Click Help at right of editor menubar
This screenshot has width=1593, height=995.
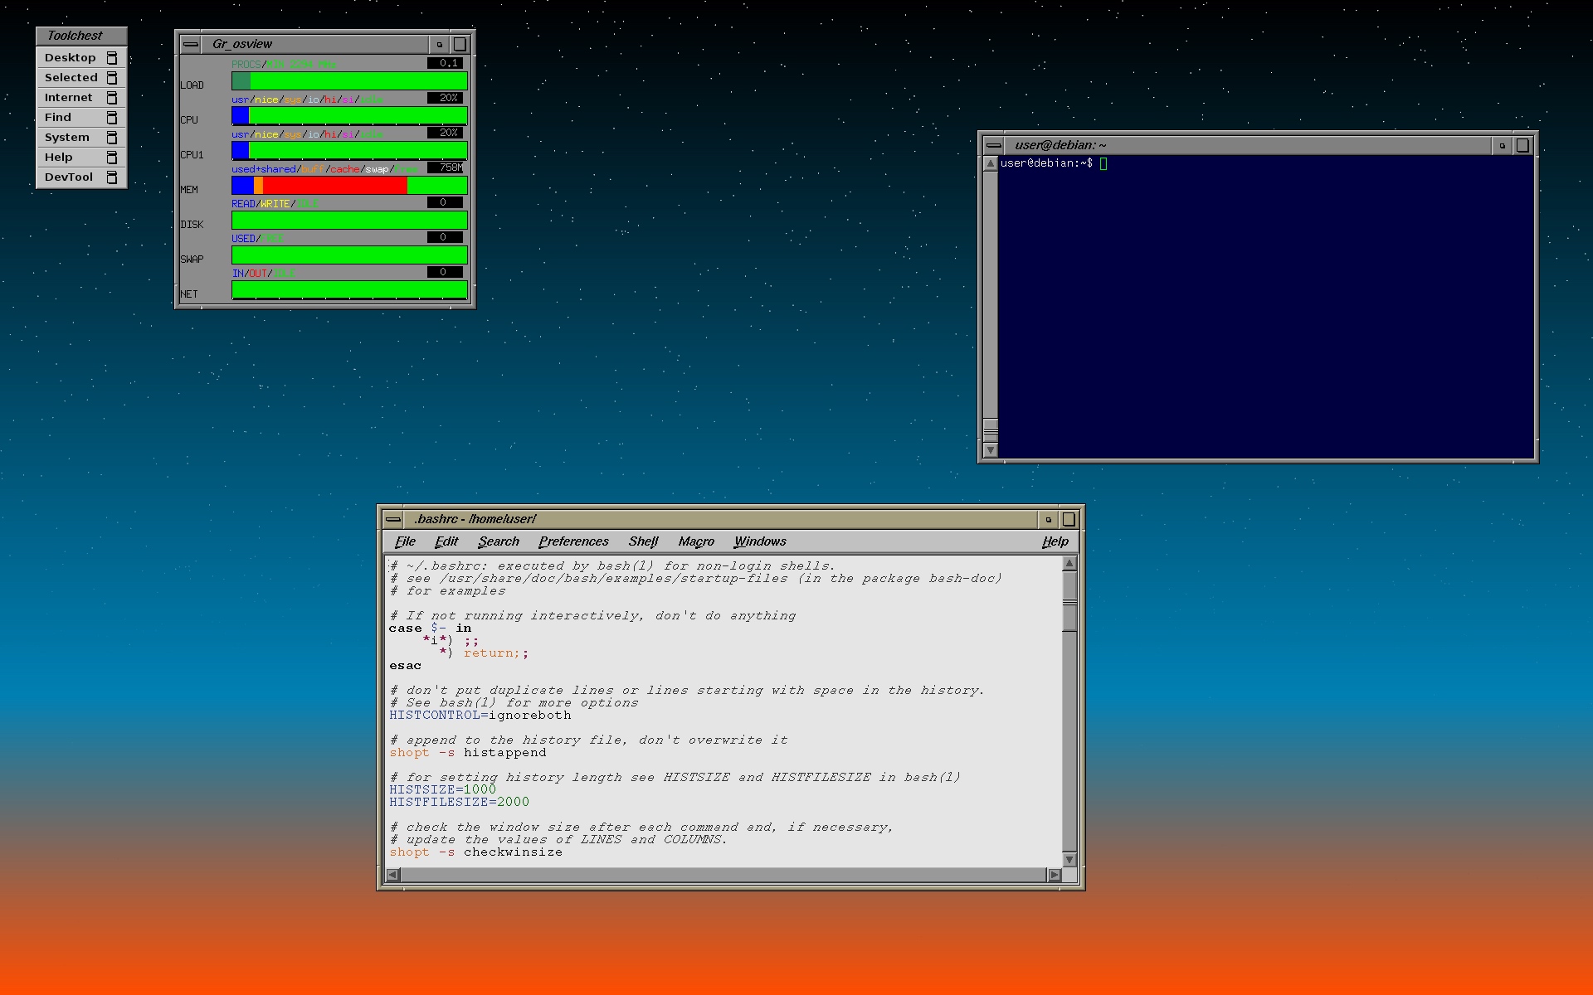[1055, 541]
